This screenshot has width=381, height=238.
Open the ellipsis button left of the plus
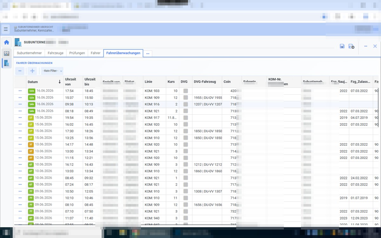(x=20, y=71)
